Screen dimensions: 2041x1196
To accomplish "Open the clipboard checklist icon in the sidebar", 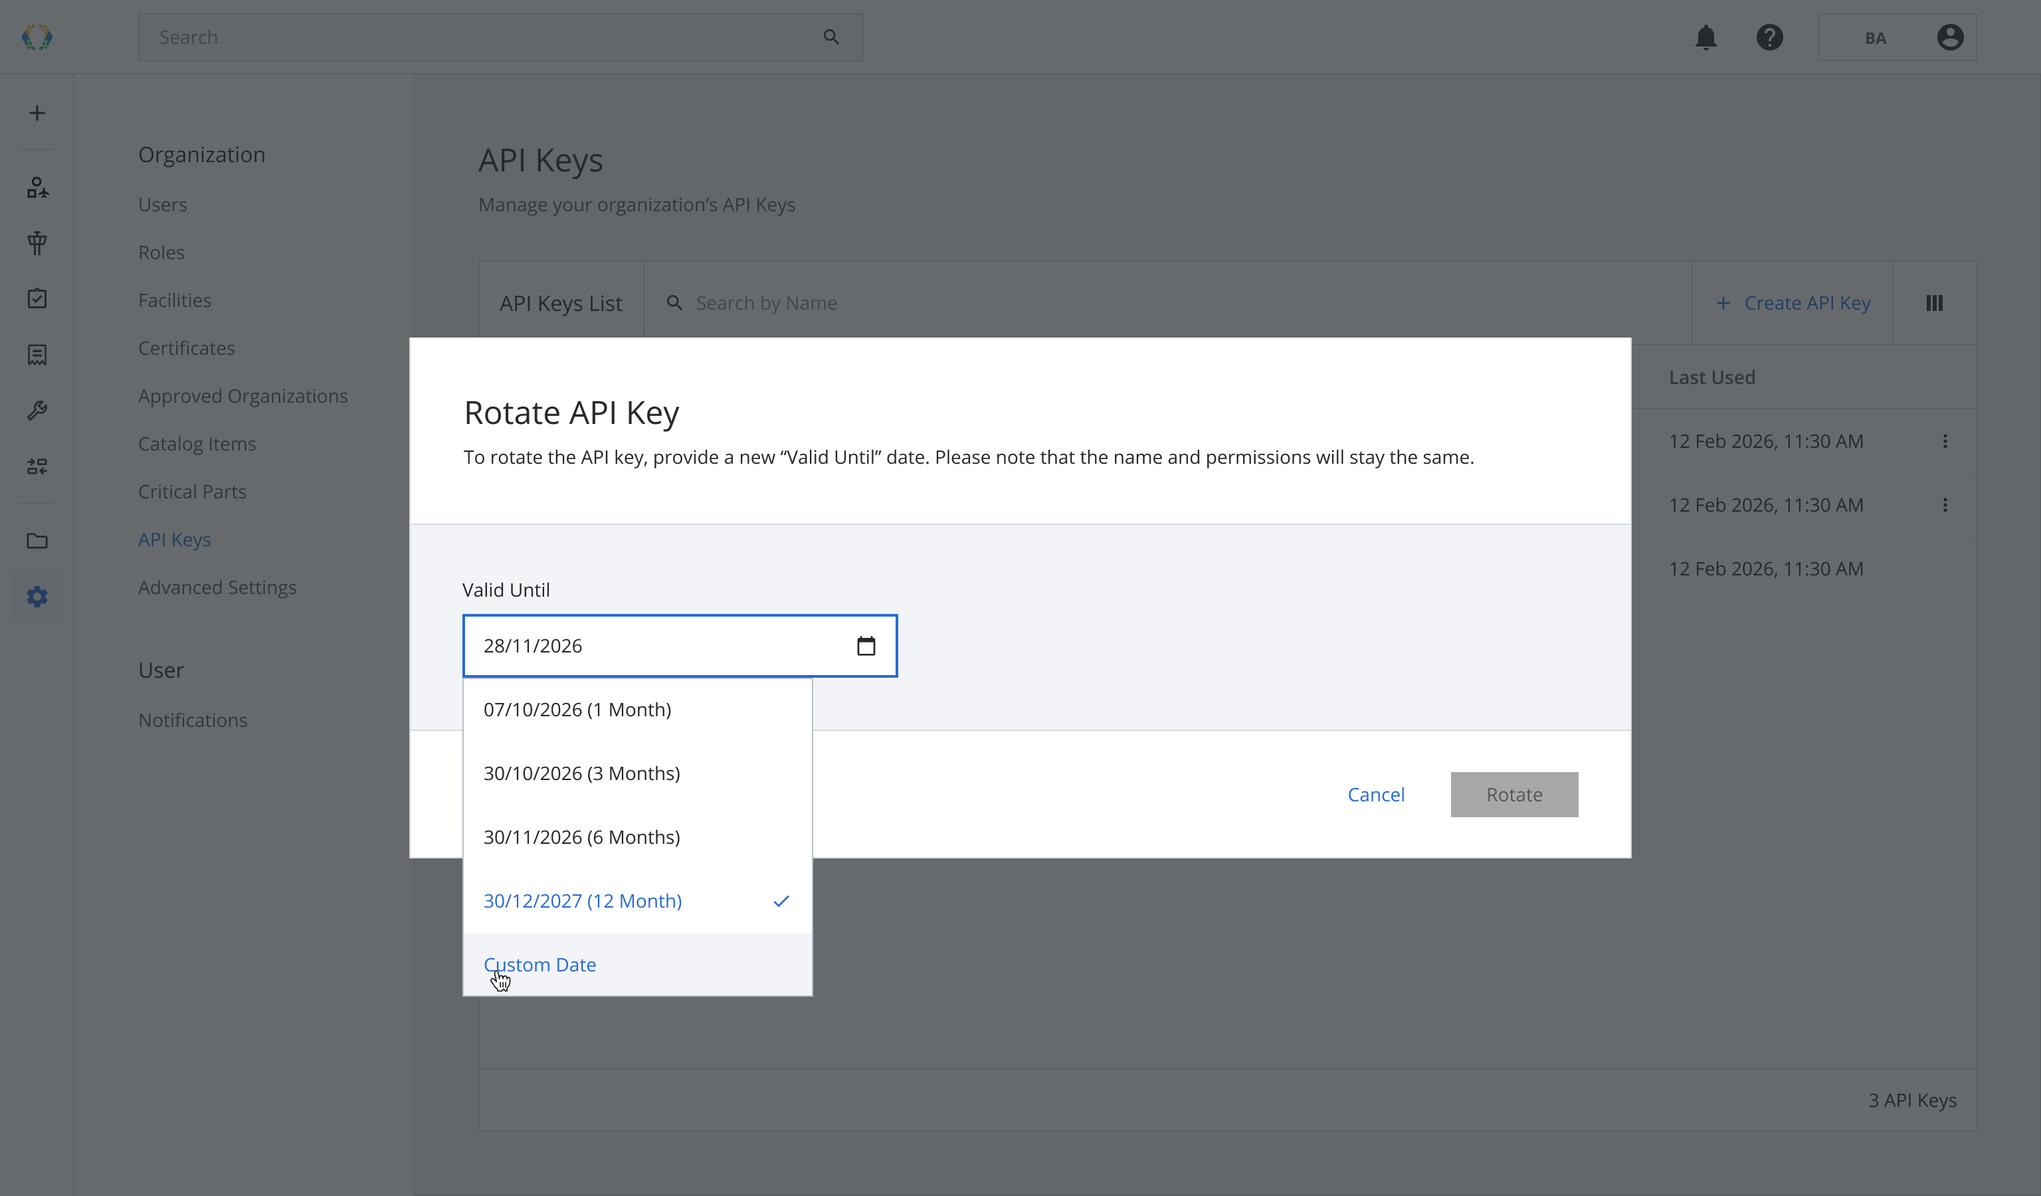I will point(37,299).
